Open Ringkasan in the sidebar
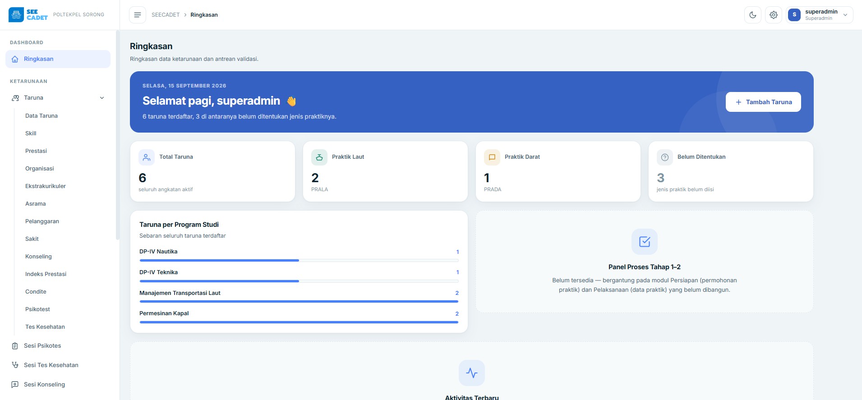This screenshot has height=400, width=862. coord(58,59)
